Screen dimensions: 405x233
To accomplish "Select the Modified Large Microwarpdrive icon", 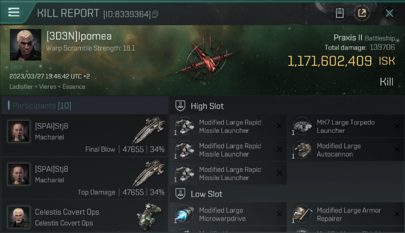I will 184,214.
